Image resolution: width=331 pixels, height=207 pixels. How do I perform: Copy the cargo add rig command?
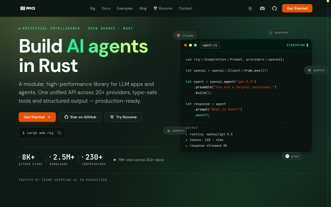(59, 133)
